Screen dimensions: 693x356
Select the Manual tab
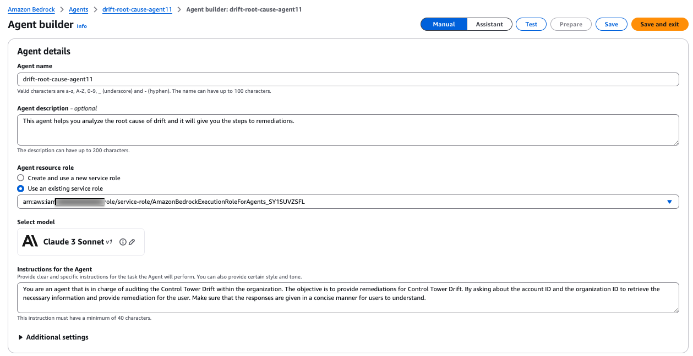click(444, 24)
